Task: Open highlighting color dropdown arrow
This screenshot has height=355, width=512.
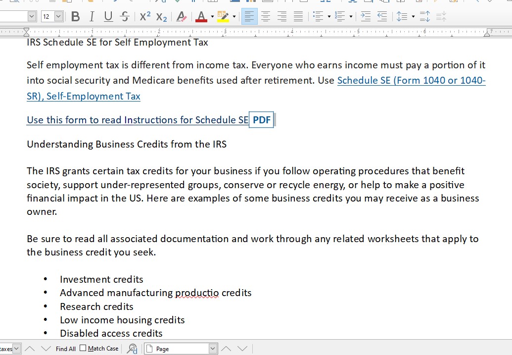Action: tap(234, 16)
